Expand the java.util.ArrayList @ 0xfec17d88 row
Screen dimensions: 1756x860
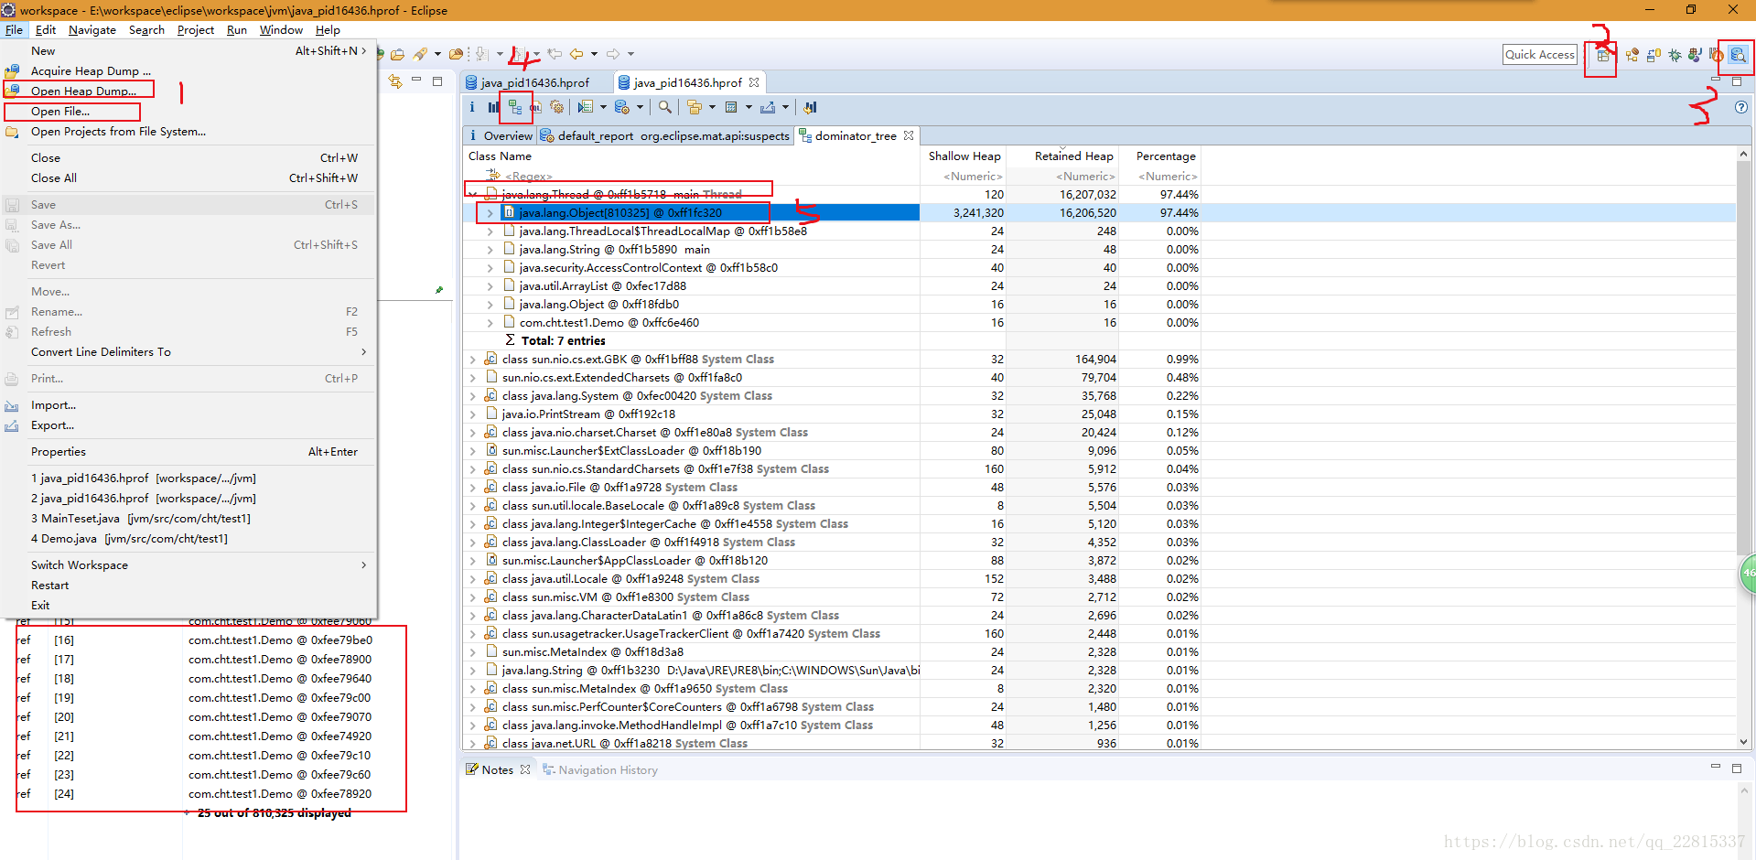[490, 286]
